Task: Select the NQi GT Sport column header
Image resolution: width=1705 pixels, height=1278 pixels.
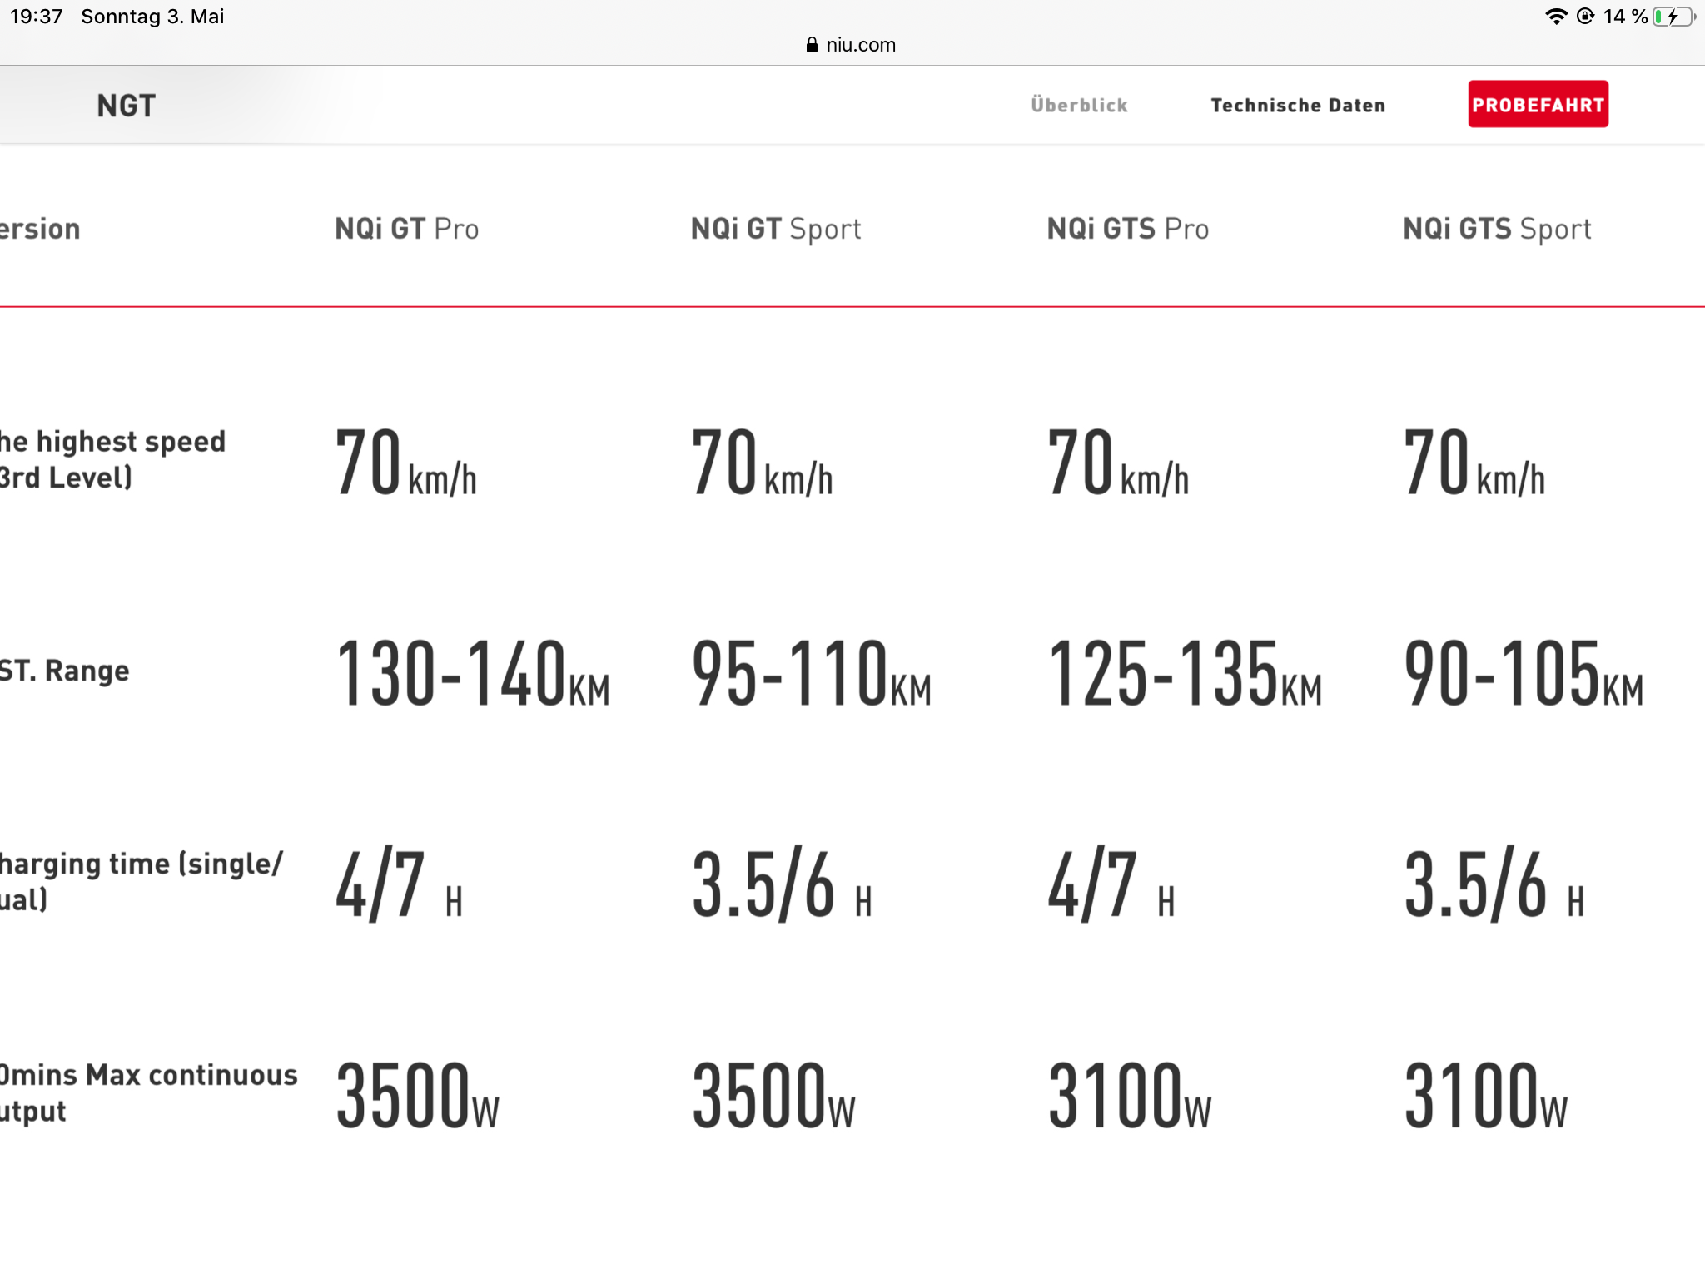Action: tap(776, 229)
